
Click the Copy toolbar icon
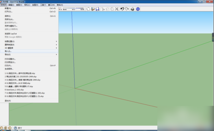(108, 9)
